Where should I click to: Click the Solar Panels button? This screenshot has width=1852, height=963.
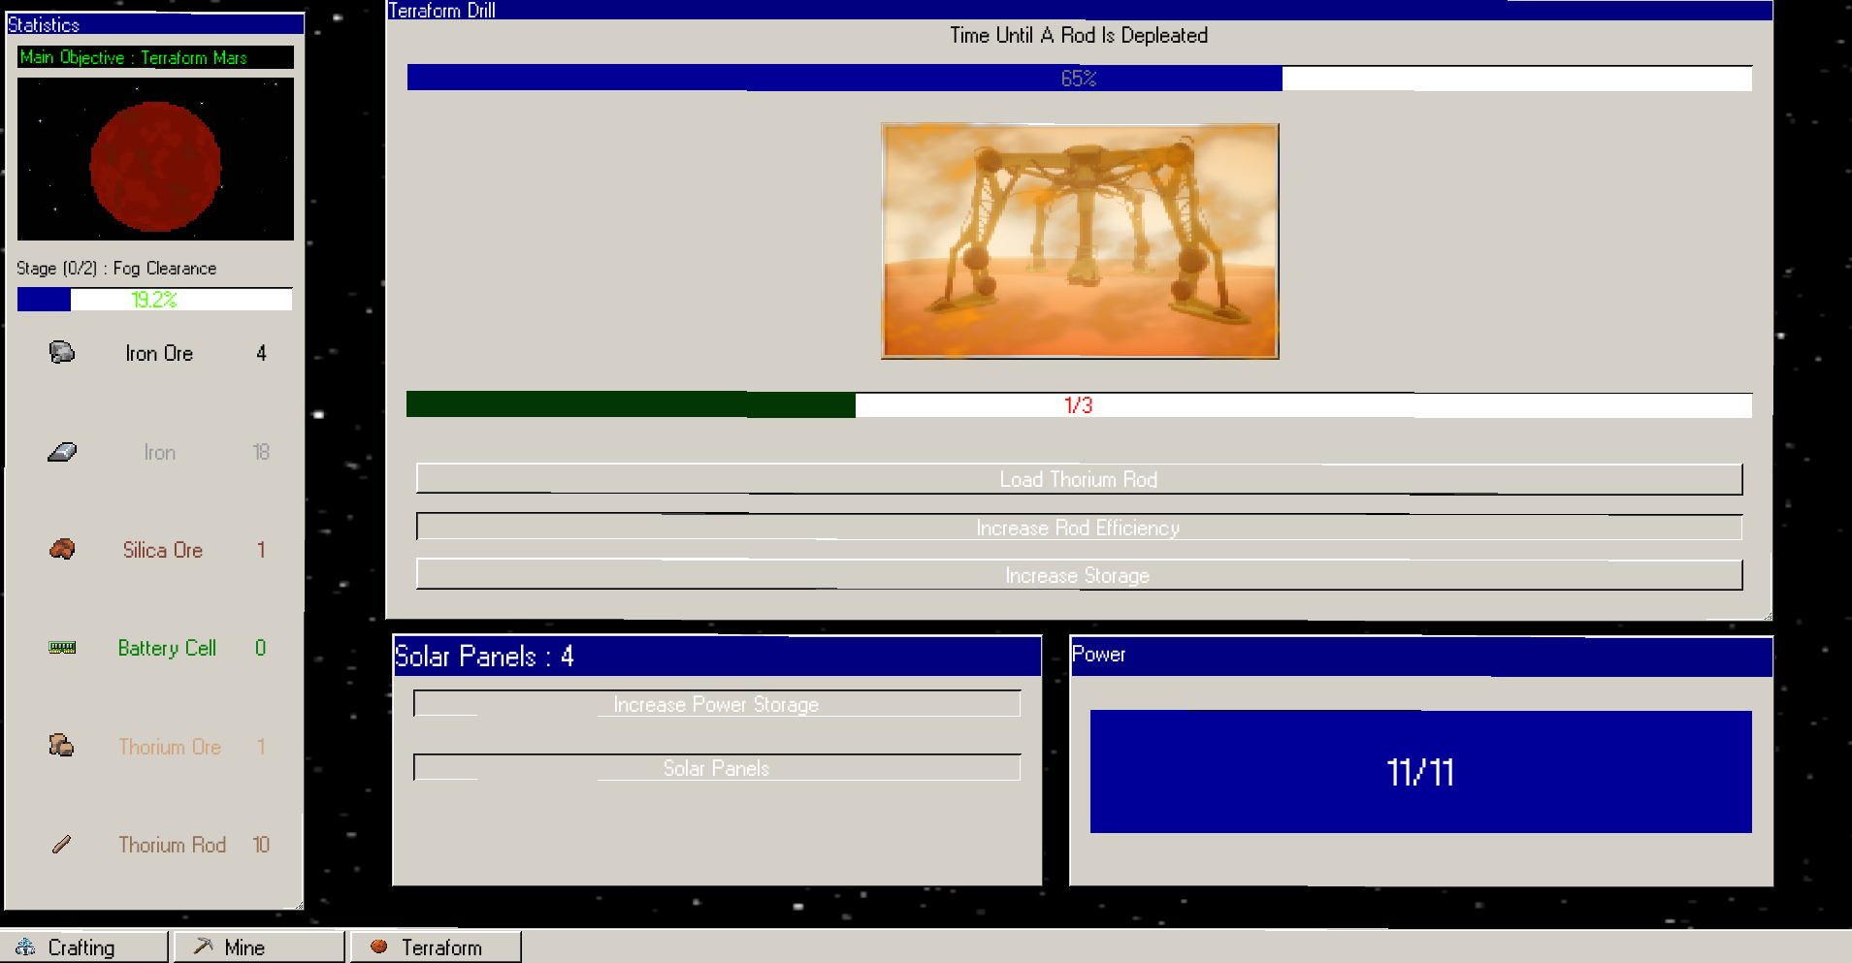point(717,768)
